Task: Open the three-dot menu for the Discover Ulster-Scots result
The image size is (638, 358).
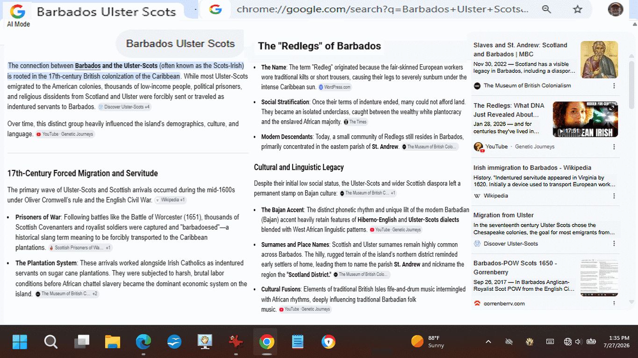Action: tap(614, 244)
